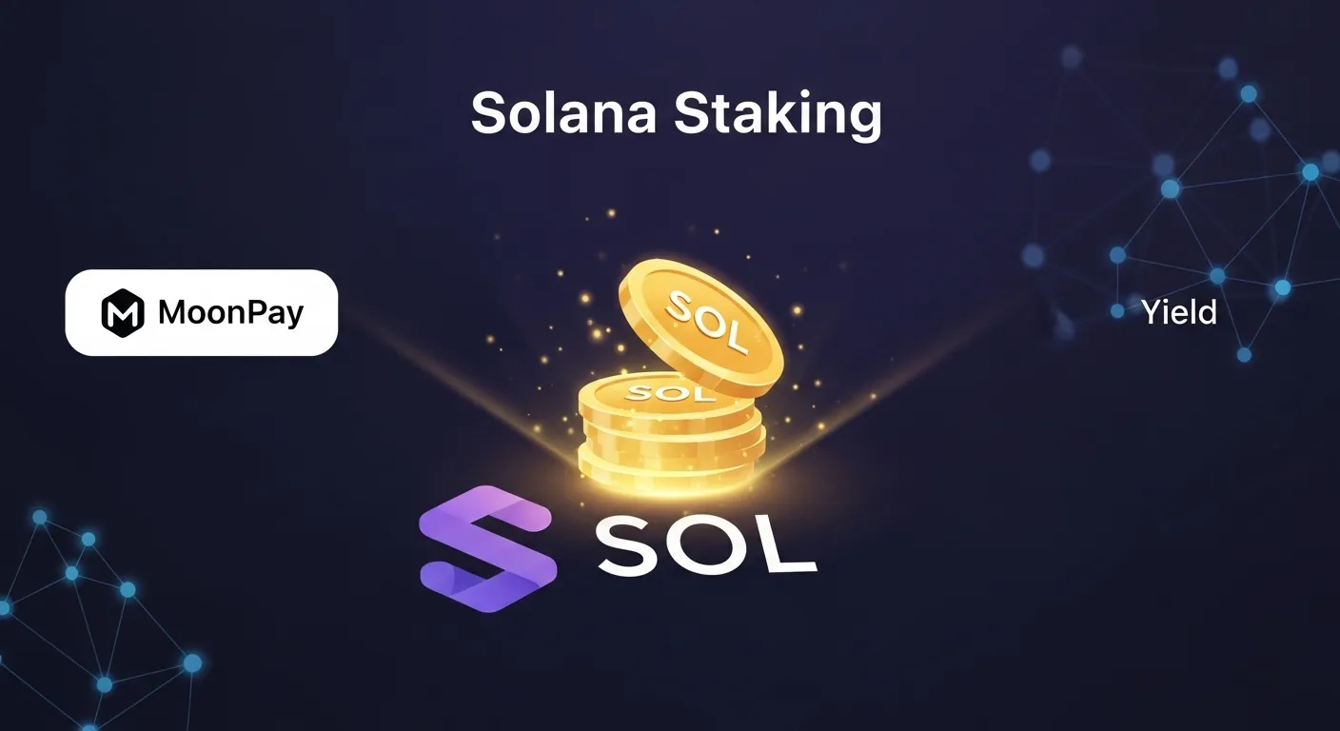1340x731 pixels.
Task: Click the Solana Staking heading
Action: [676, 114]
